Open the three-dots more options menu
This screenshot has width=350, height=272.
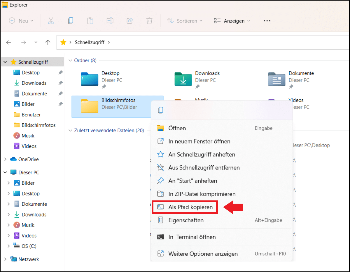267,21
